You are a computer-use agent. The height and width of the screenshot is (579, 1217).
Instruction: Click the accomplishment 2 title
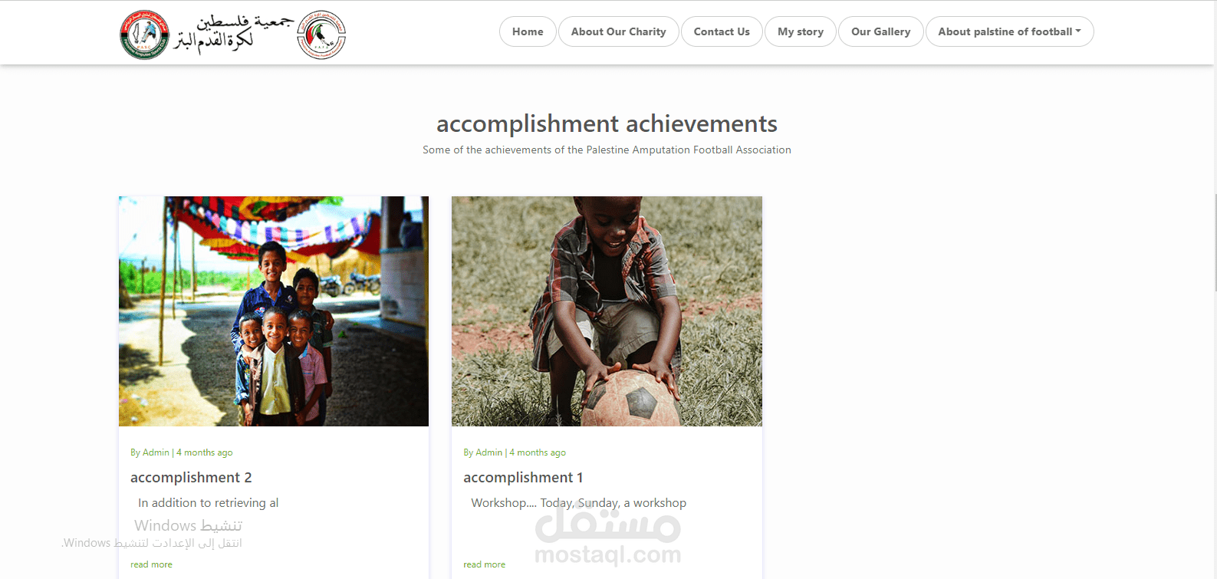191,477
